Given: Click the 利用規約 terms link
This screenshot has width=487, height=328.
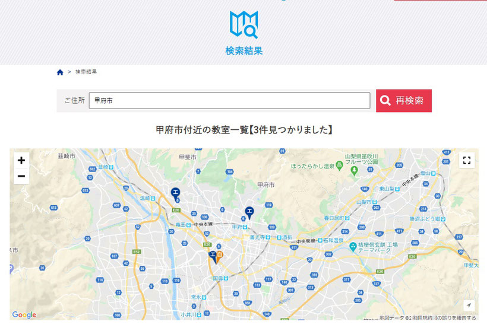Looking at the screenshot, I should (x=423, y=318).
